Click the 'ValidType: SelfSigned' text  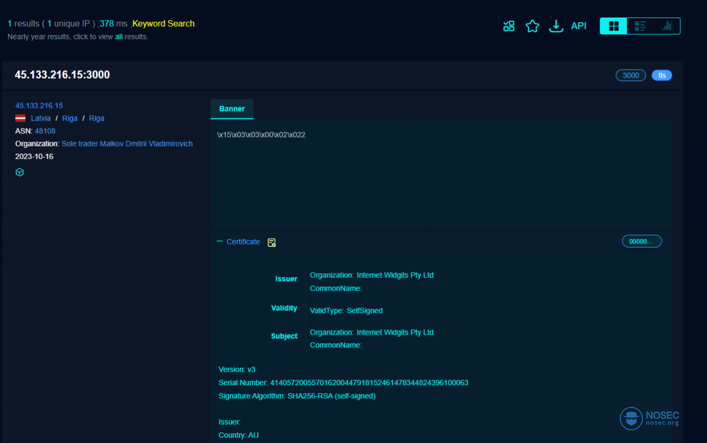[x=346, y=311]
